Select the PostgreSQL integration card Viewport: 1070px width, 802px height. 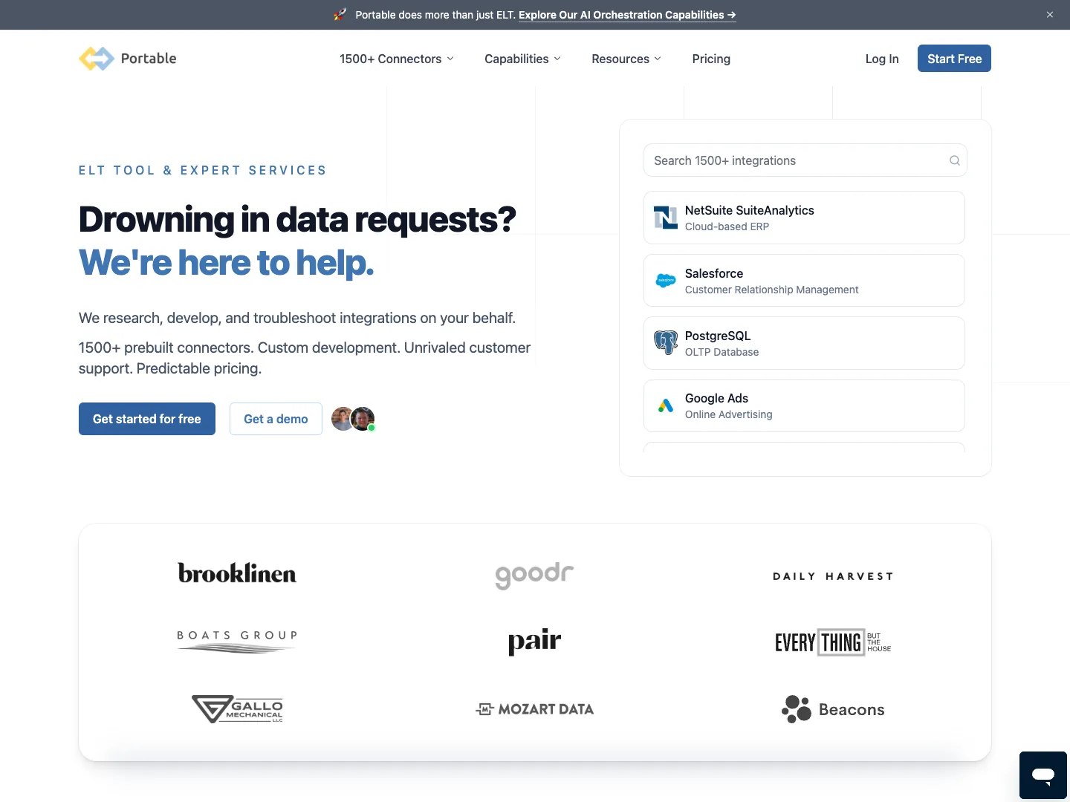(x=804, y=343)
